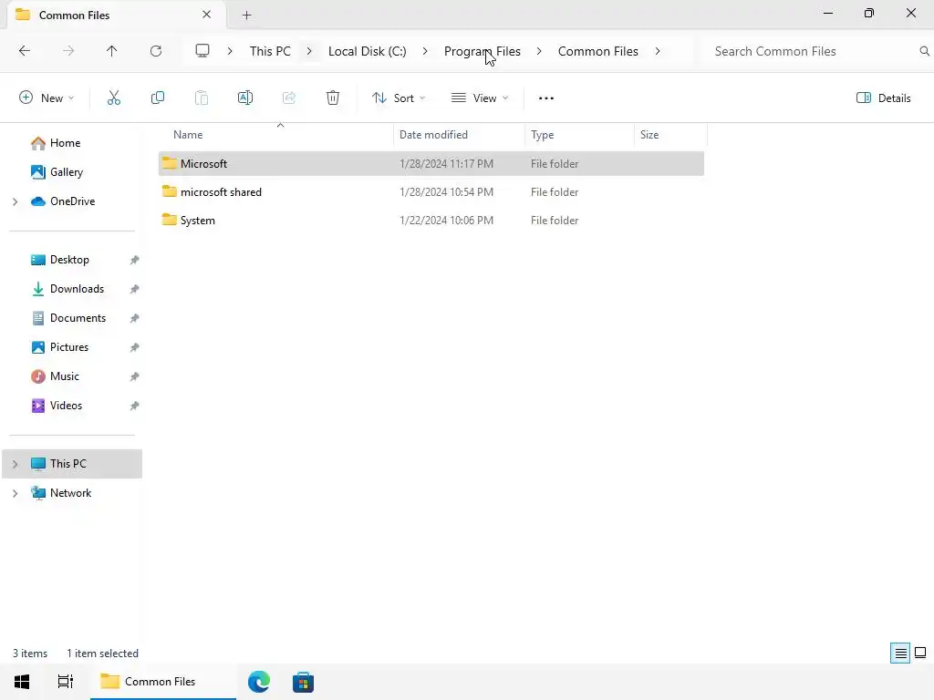The image size is (934, 700).
Task: Click the Microsoft folder icon
Action: tap(169, 163)
